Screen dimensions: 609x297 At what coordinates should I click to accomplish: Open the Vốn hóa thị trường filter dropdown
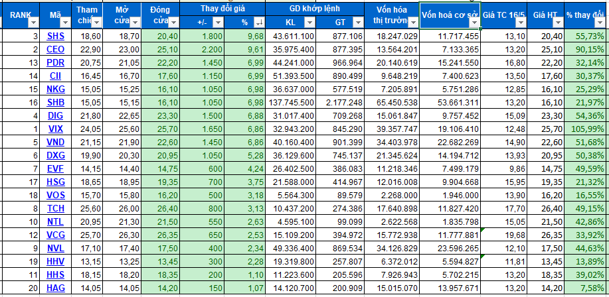[413, 23]
